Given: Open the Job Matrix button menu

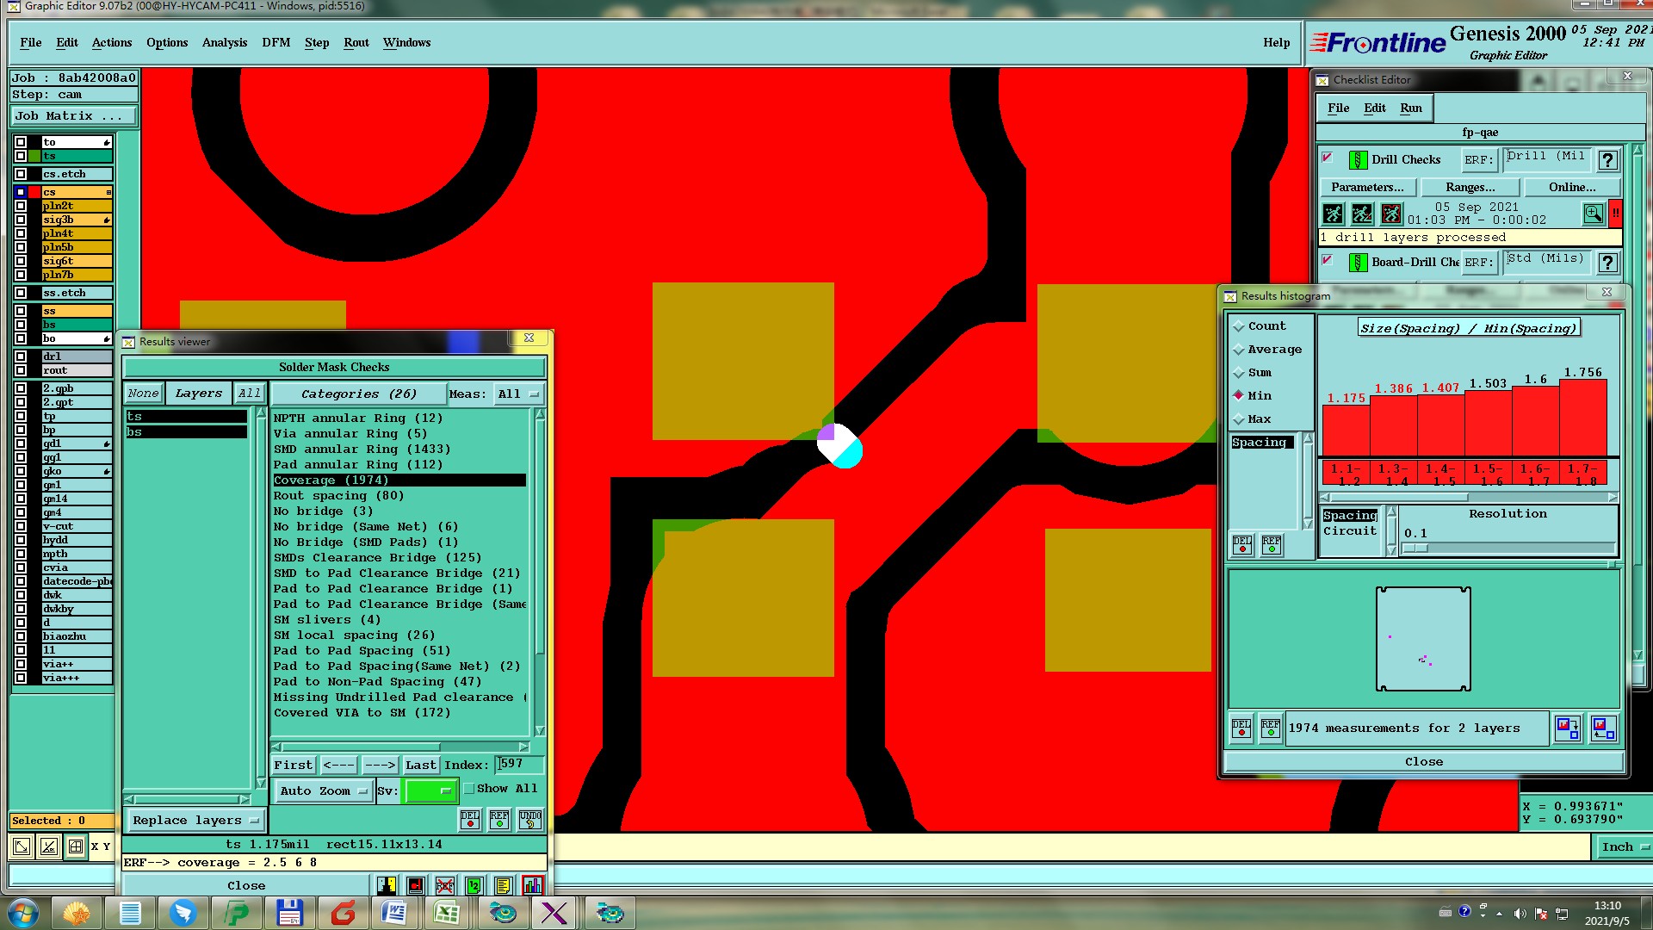Looking at the screenshot, I should click(x=73, y=115).
